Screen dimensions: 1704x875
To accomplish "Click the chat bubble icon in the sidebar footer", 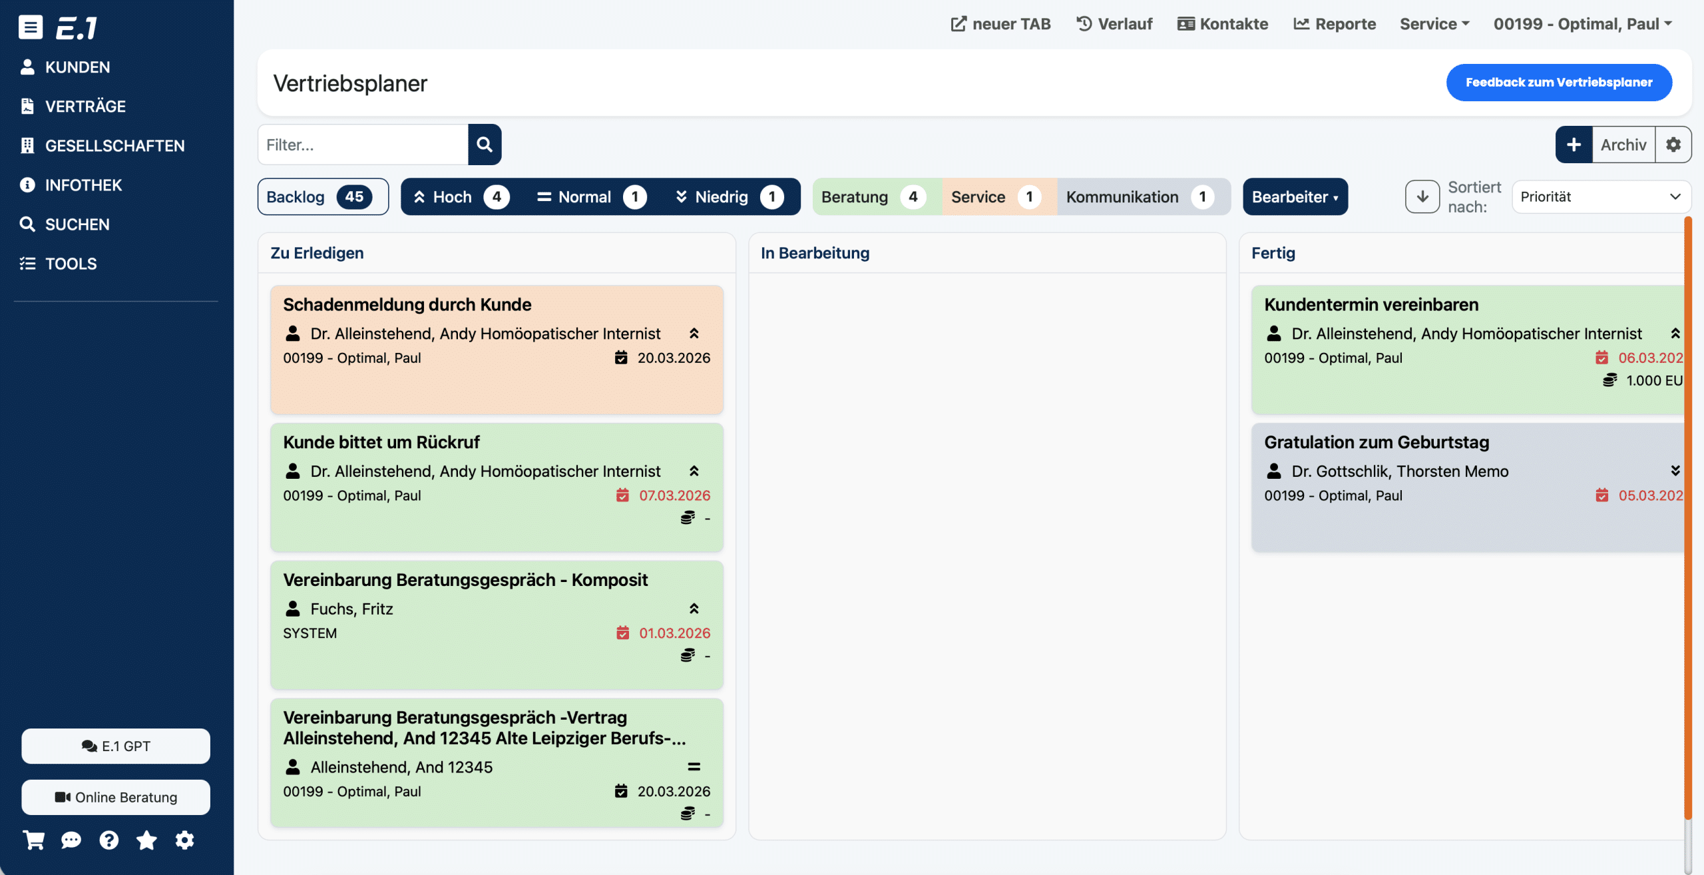I will click(71, 840).
